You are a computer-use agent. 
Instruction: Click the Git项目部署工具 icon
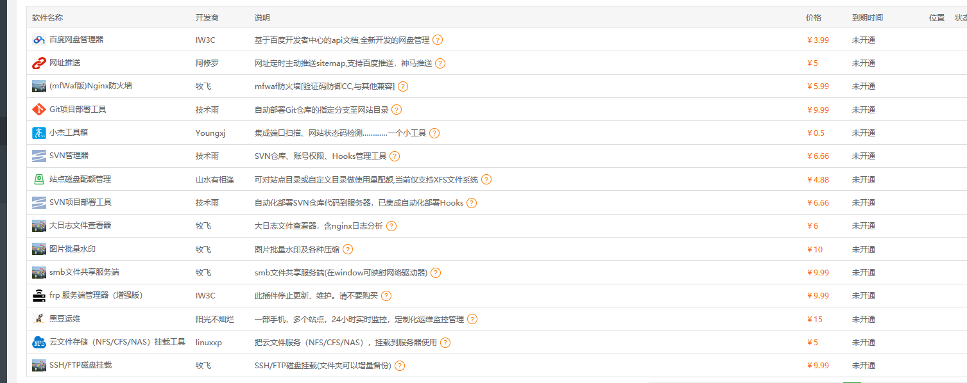tap(39, 110)
